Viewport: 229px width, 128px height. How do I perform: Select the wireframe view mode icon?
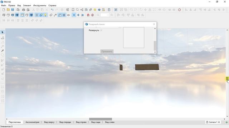(x=4, y=15)
